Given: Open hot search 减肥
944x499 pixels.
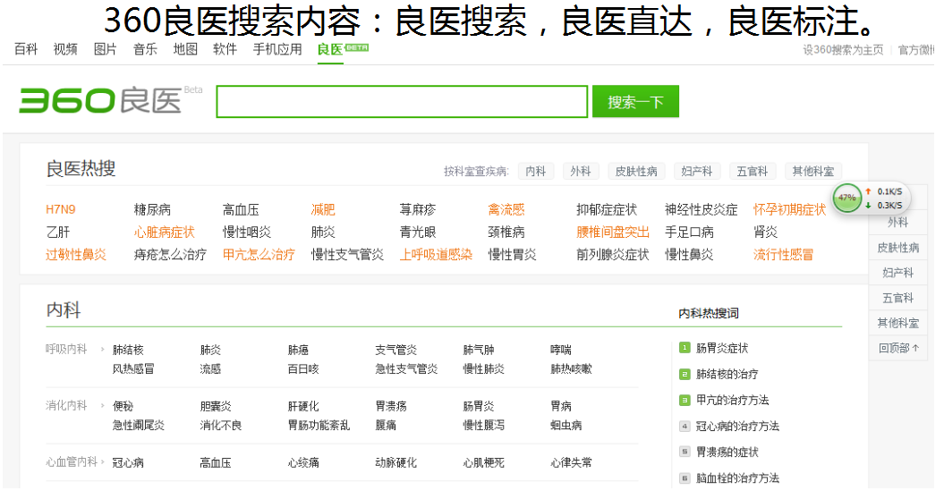Looking at the screenshot, I should pos(323,209).
